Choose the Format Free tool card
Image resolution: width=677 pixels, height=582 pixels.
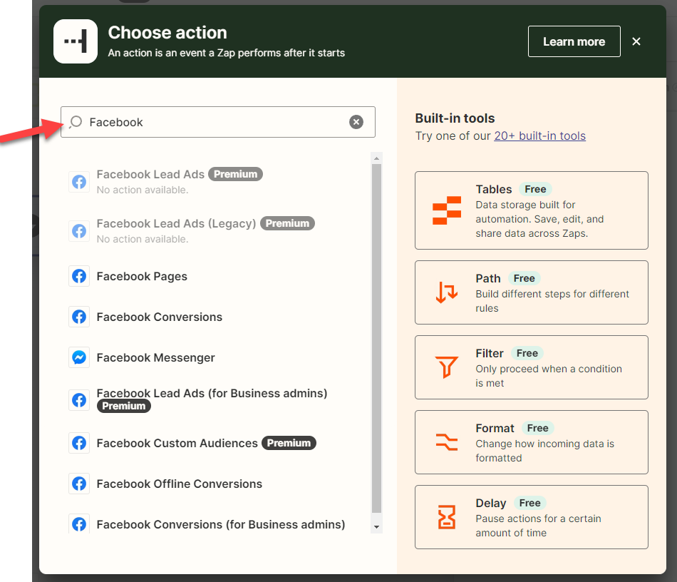click(532, 442)
